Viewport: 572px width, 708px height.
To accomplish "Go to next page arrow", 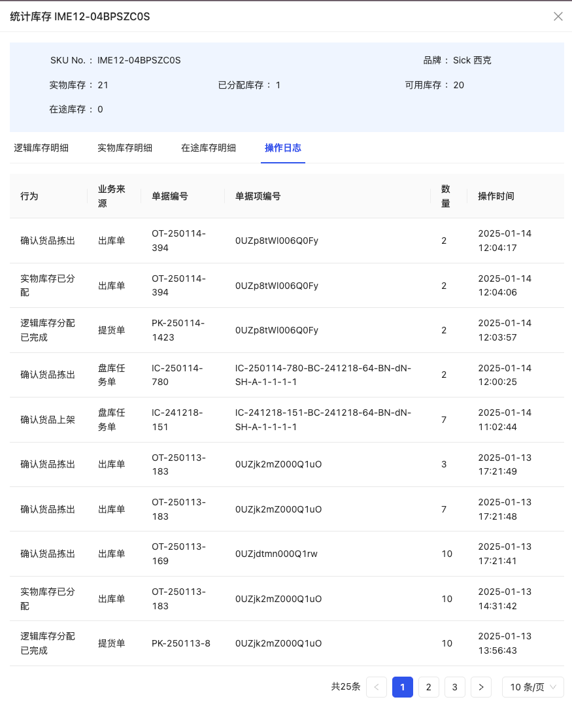I will pos(480,687).
